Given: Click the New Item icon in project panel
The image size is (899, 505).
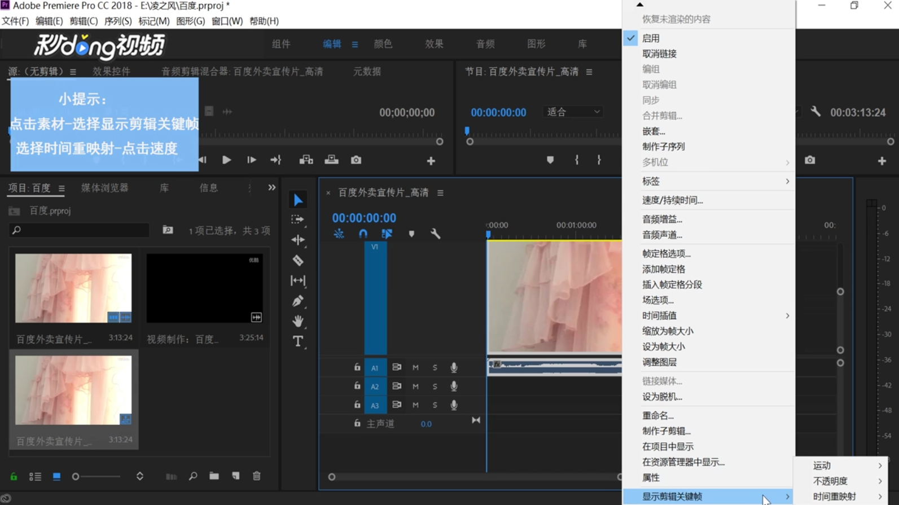Looking at the screenshot, I should [x=236, y=476].
